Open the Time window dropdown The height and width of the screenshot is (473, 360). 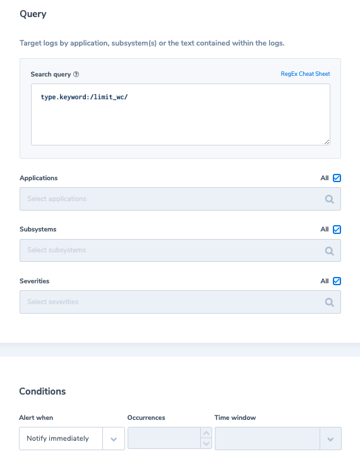(x=278, y=439)
